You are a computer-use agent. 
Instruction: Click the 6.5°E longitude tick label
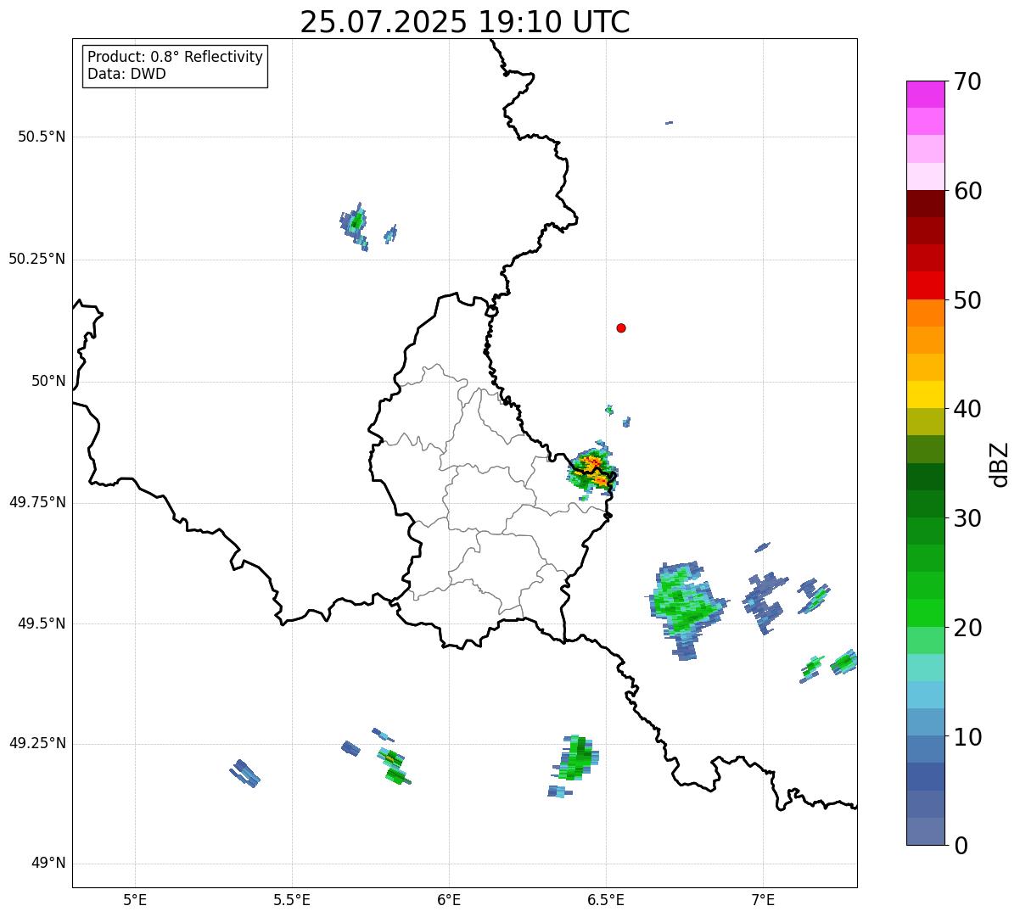606,899
